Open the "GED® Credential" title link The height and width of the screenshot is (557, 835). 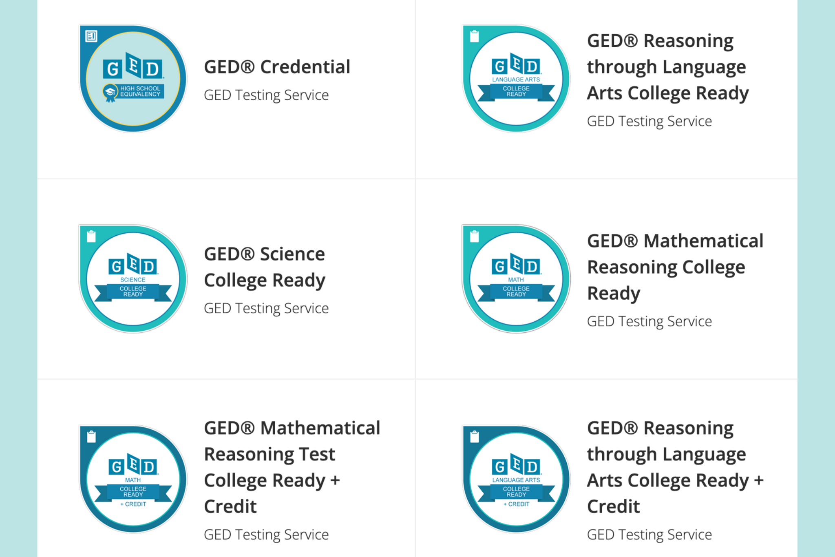[277, 67]
